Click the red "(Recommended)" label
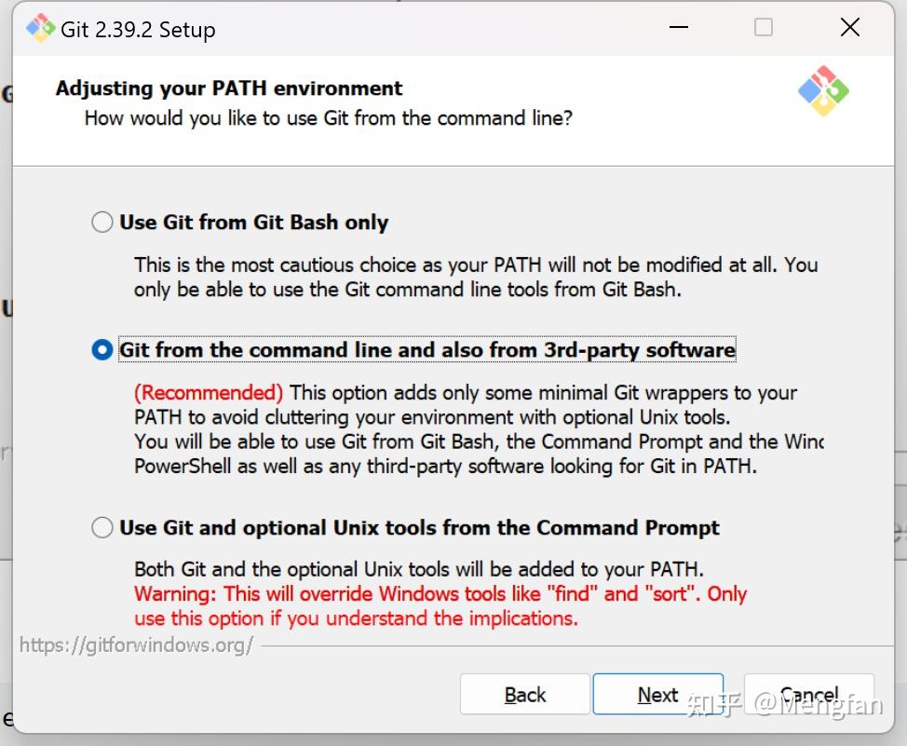Viewport: 907px width, 746px height. 209,392
